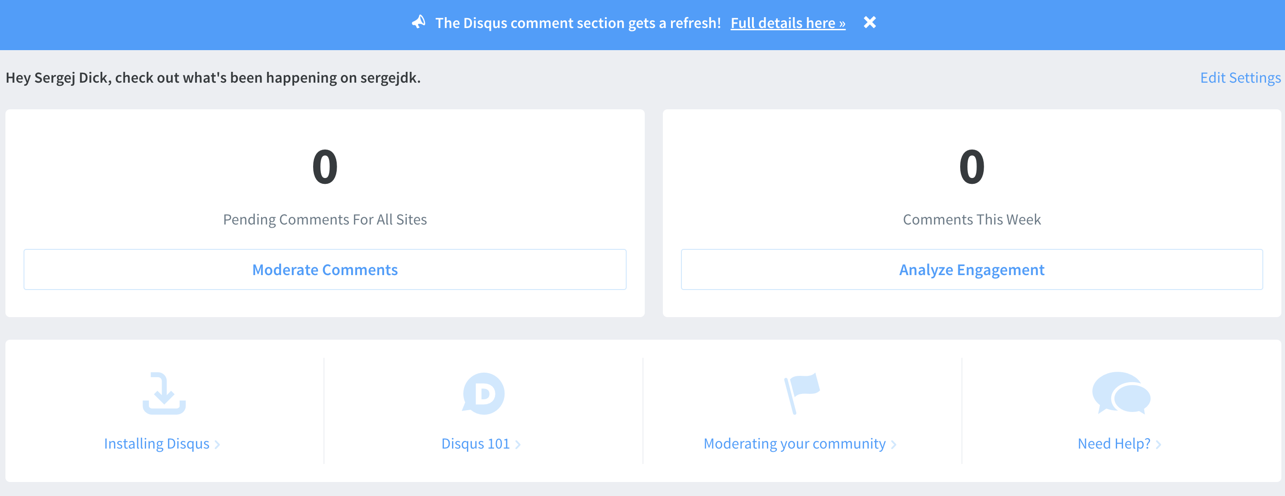The width and height of the screenshot is (1285, 496).
Task: Click the Pending Comments For All Sites label
Action: click(325, 219)
